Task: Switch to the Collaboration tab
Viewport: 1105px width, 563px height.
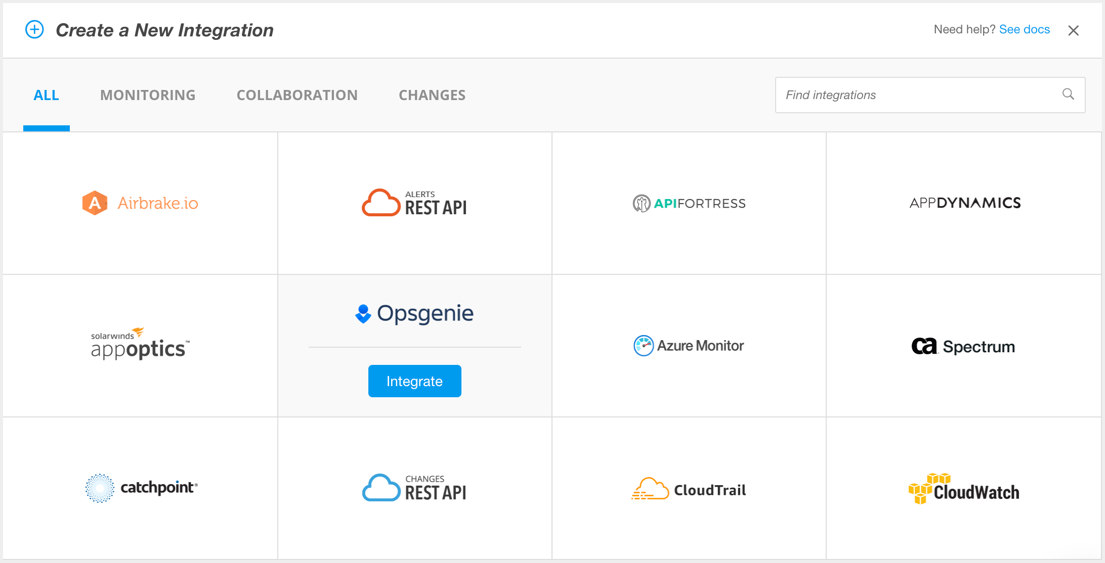Action: (x=297, y=95)
